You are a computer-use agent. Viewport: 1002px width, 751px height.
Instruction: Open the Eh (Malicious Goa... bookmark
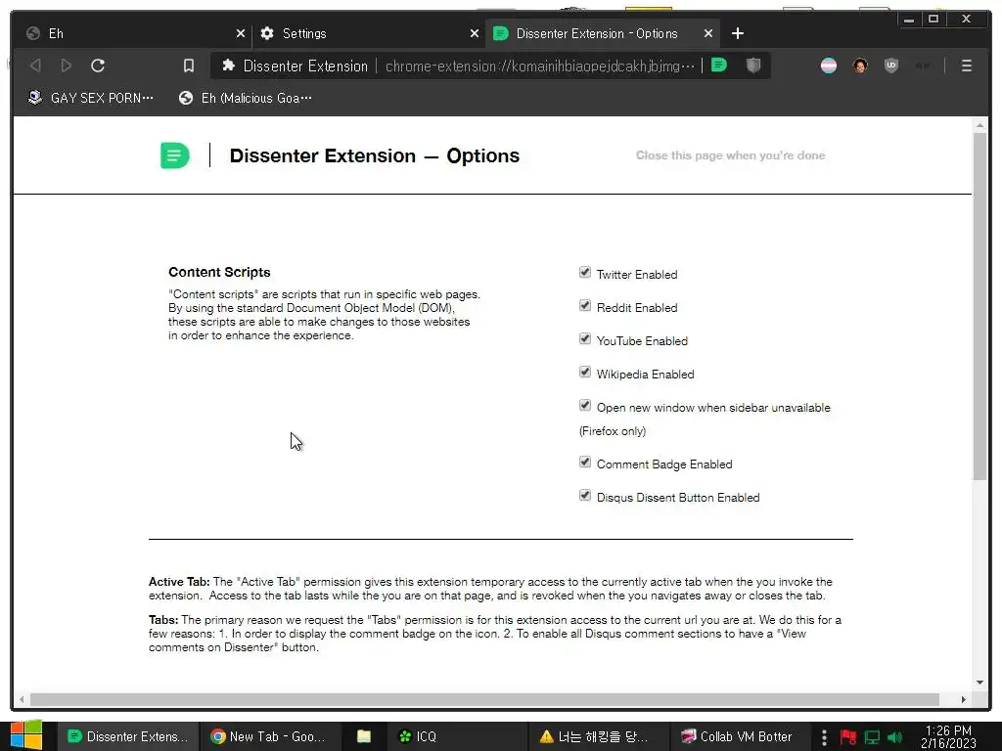coord(246,98)
